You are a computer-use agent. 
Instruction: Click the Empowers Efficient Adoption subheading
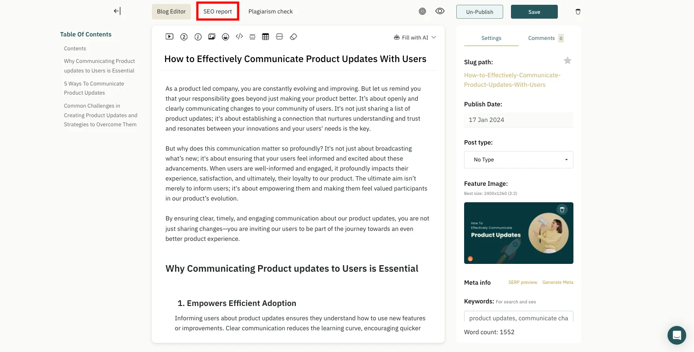coord(237,303)
